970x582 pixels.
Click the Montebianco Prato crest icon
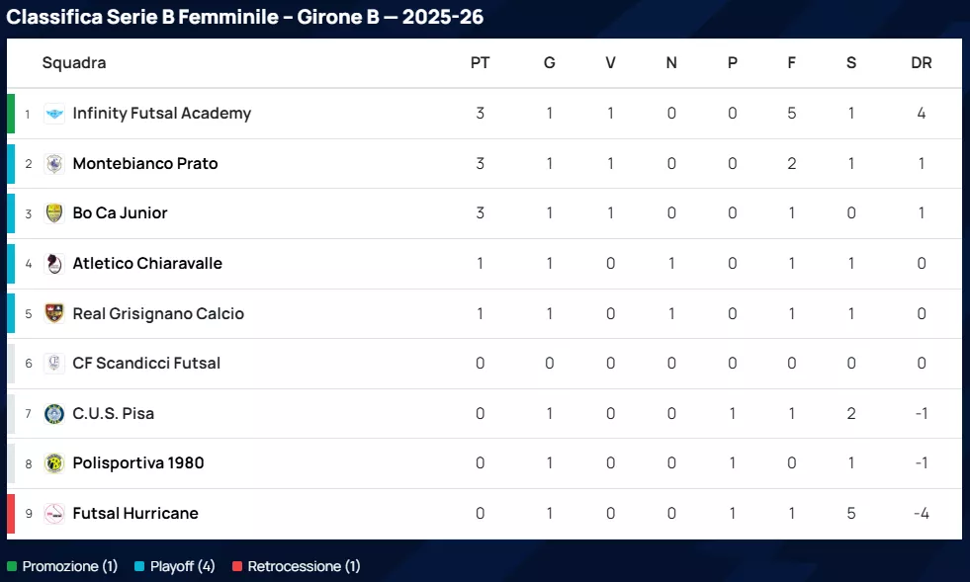(54, 164)
